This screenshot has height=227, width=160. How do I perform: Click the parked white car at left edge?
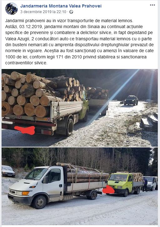(x=8, y=171)
